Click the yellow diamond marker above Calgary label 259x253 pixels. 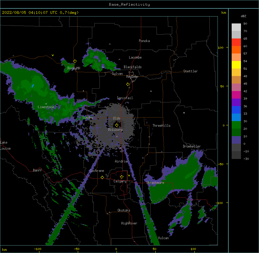pyautogui.click(x=122, y=177)
